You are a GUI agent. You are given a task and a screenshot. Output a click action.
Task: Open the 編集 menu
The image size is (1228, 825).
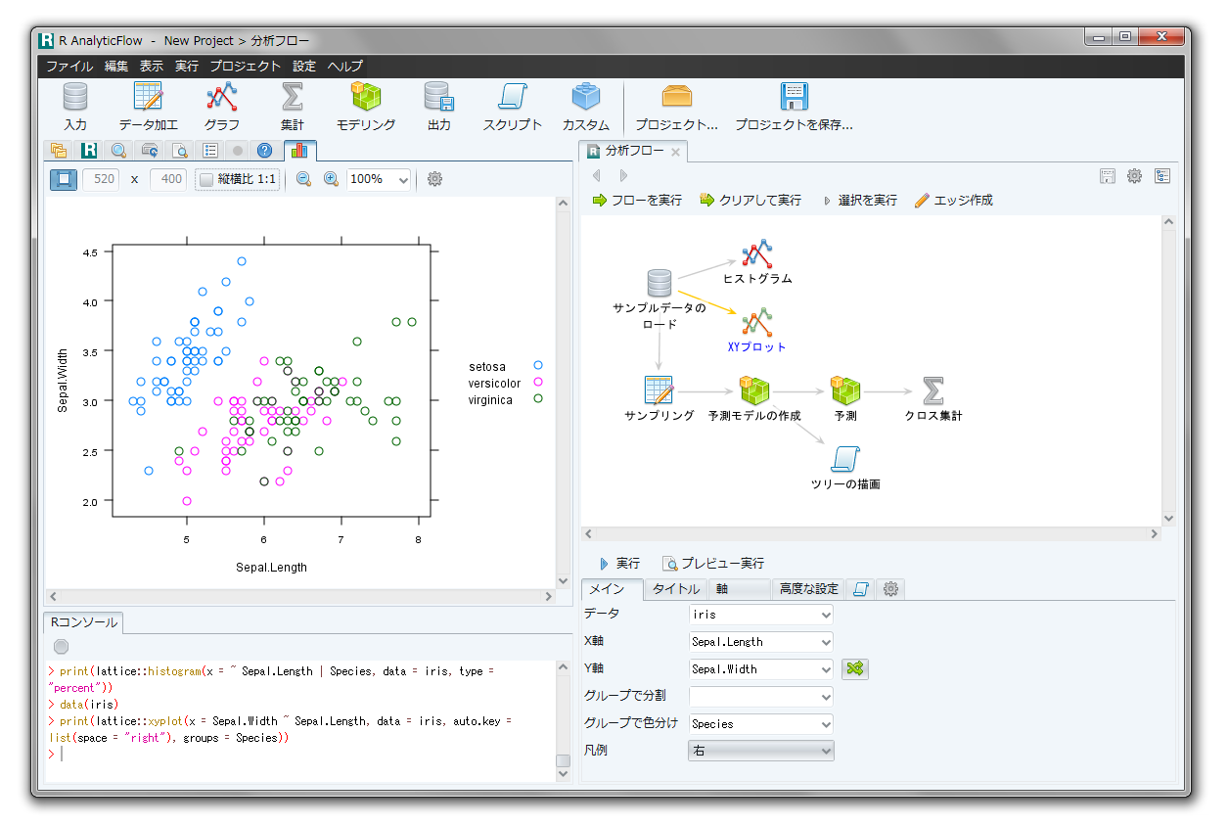click(x=116, y=67)
